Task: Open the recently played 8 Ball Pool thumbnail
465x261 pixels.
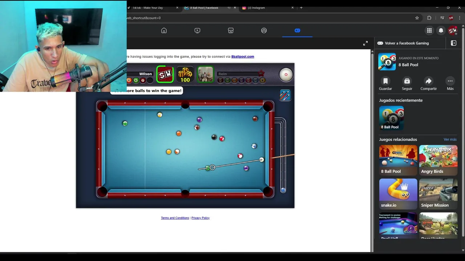Action: coord(391,118)
